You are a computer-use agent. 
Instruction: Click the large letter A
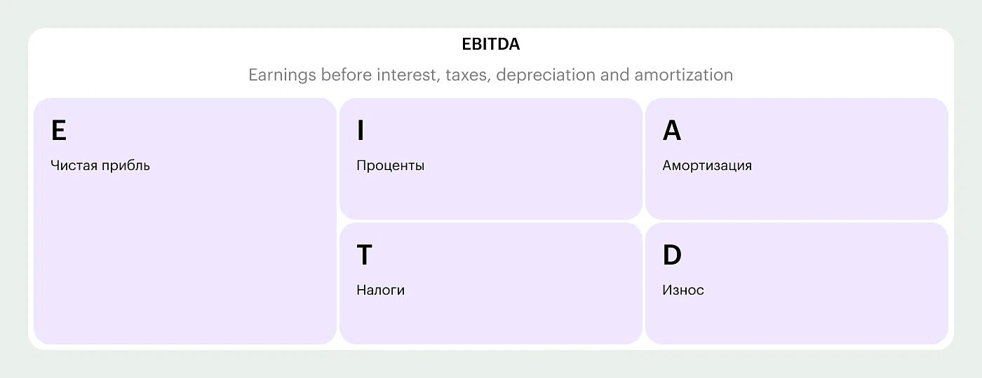[671, 131]
